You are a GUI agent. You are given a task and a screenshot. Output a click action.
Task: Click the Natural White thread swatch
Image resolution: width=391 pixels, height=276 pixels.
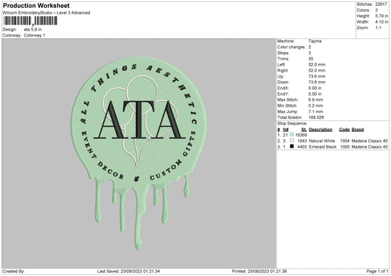click(292, 141)
